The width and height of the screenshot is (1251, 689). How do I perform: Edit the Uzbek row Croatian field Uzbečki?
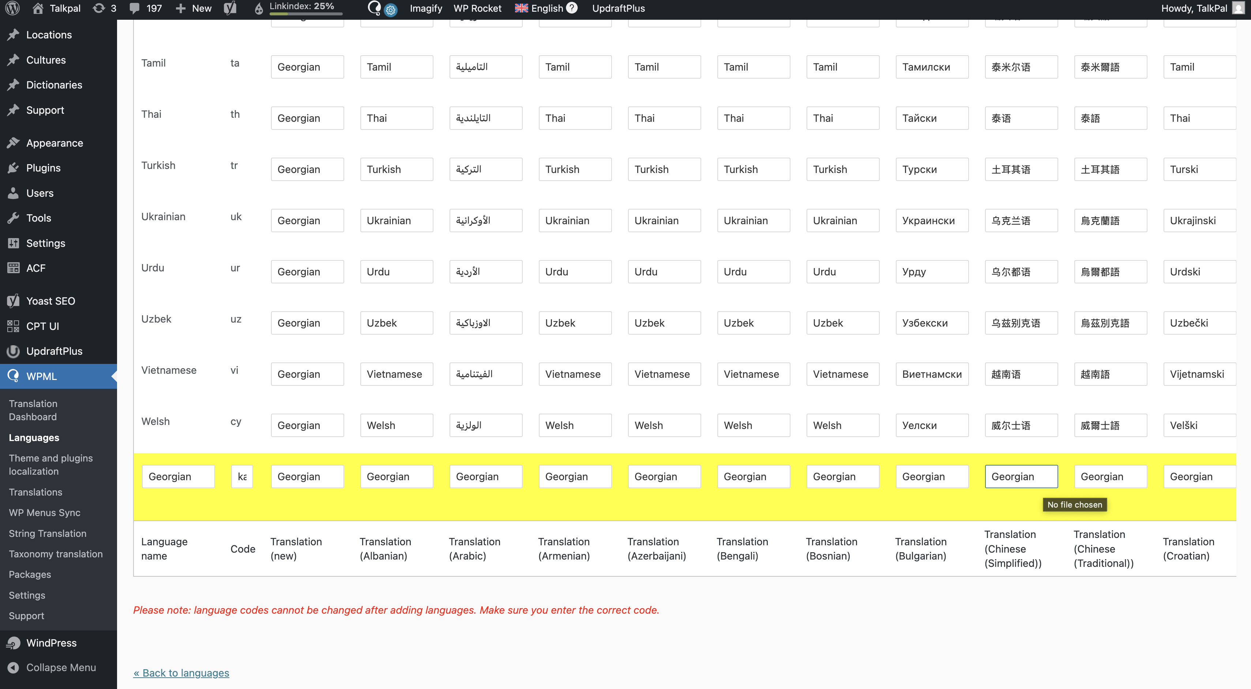1199,323
